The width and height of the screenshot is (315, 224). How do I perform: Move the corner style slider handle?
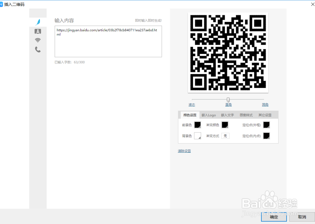click(x=228, y=100)
